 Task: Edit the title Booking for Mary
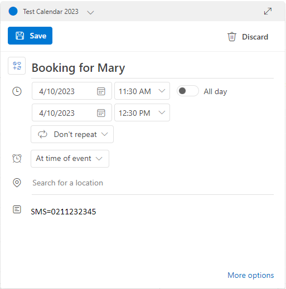pos(152,68)
